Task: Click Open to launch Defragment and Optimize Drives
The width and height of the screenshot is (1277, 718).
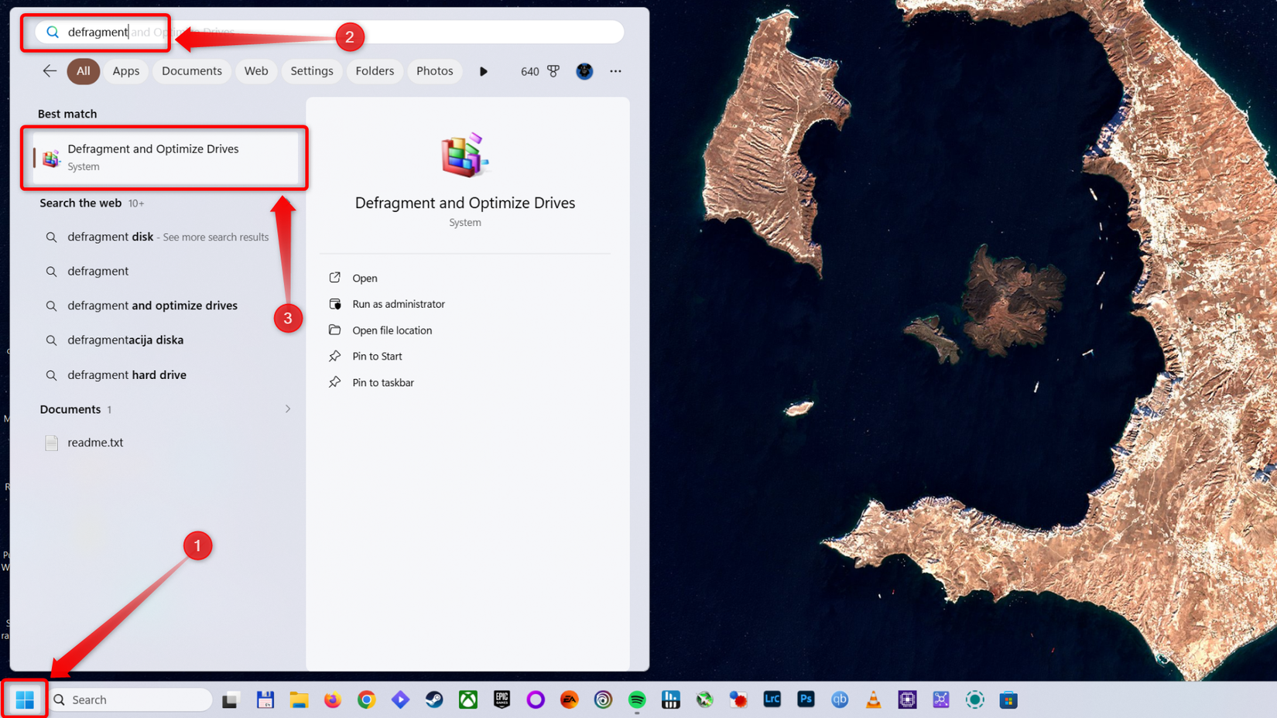Action: 364,278
